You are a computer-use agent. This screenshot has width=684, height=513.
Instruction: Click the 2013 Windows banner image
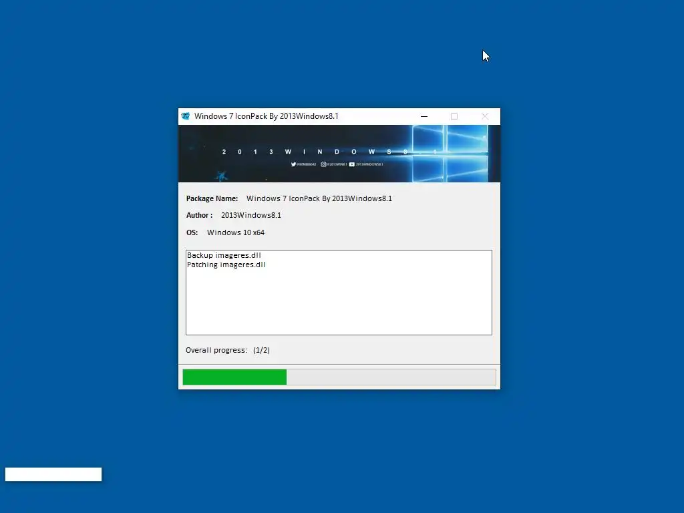(x=339, y=154)
